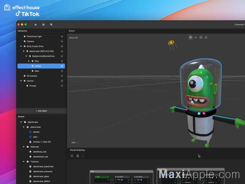The height and width of the screenshot is (184, 245).
Task: Toggle visibility checkbox for Body Avatar Drive
Action: tap(62, 46)
